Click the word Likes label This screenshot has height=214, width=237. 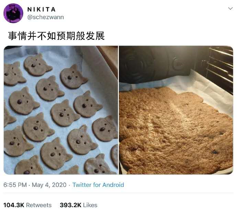90,205
